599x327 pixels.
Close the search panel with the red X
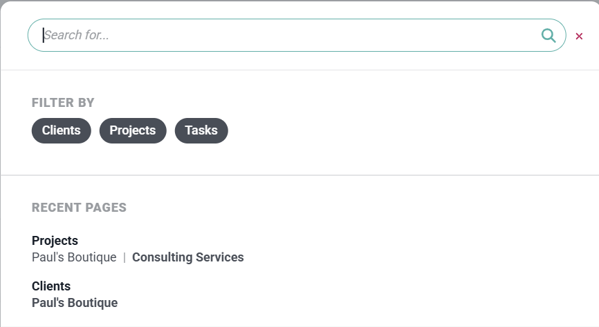579,36
